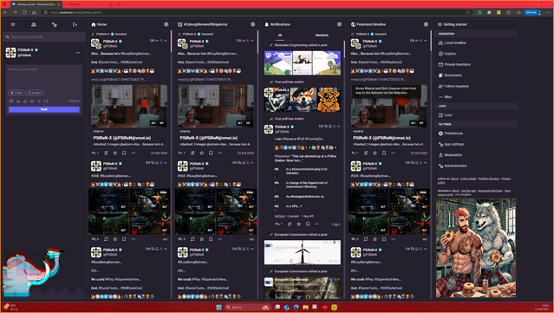Collapse the first Home post with chevron
The height and width of the screenshot is (313, 554).
(166, 41)
